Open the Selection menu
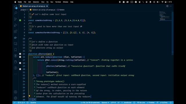Image resolution: width=186 pixels, height=104 pixels. coord(36,2)
